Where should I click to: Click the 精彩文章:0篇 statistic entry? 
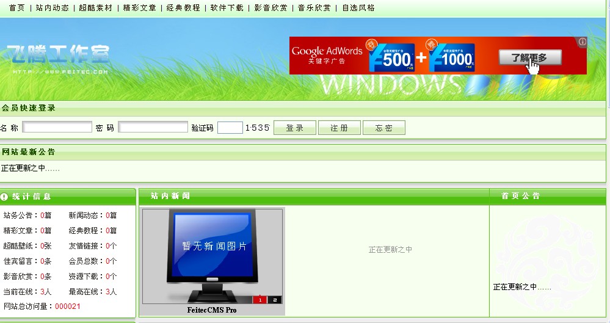[x=27, y=230]
